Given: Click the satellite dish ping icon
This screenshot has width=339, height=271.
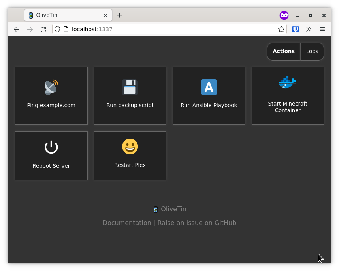Looking at the screenshot, I should (51, 87).
